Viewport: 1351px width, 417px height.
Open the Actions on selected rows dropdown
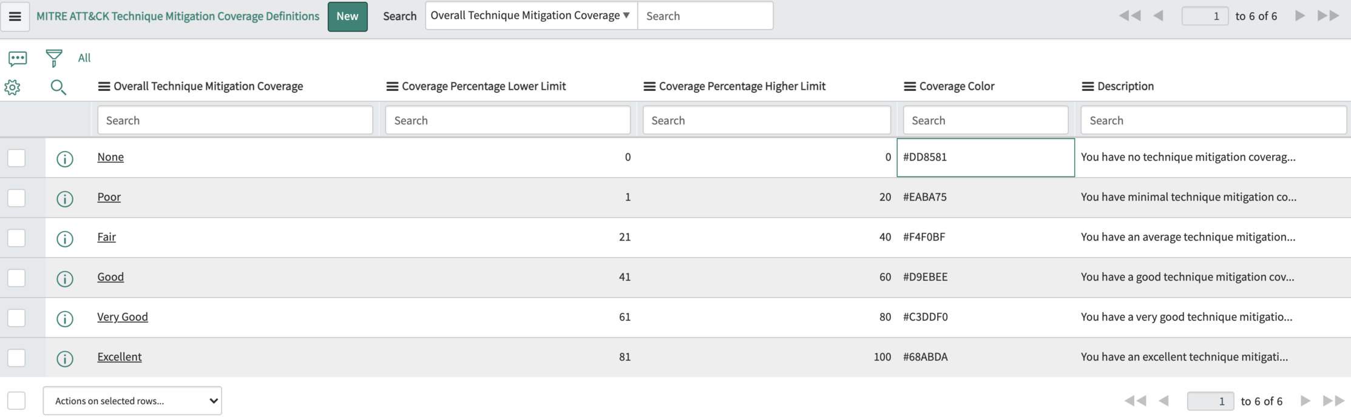[132, 401]
